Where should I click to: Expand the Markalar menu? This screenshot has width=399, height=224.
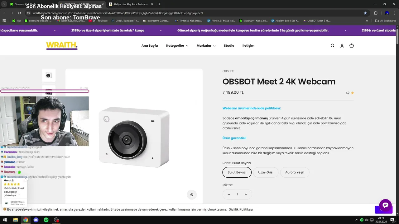tap(206, 46)
